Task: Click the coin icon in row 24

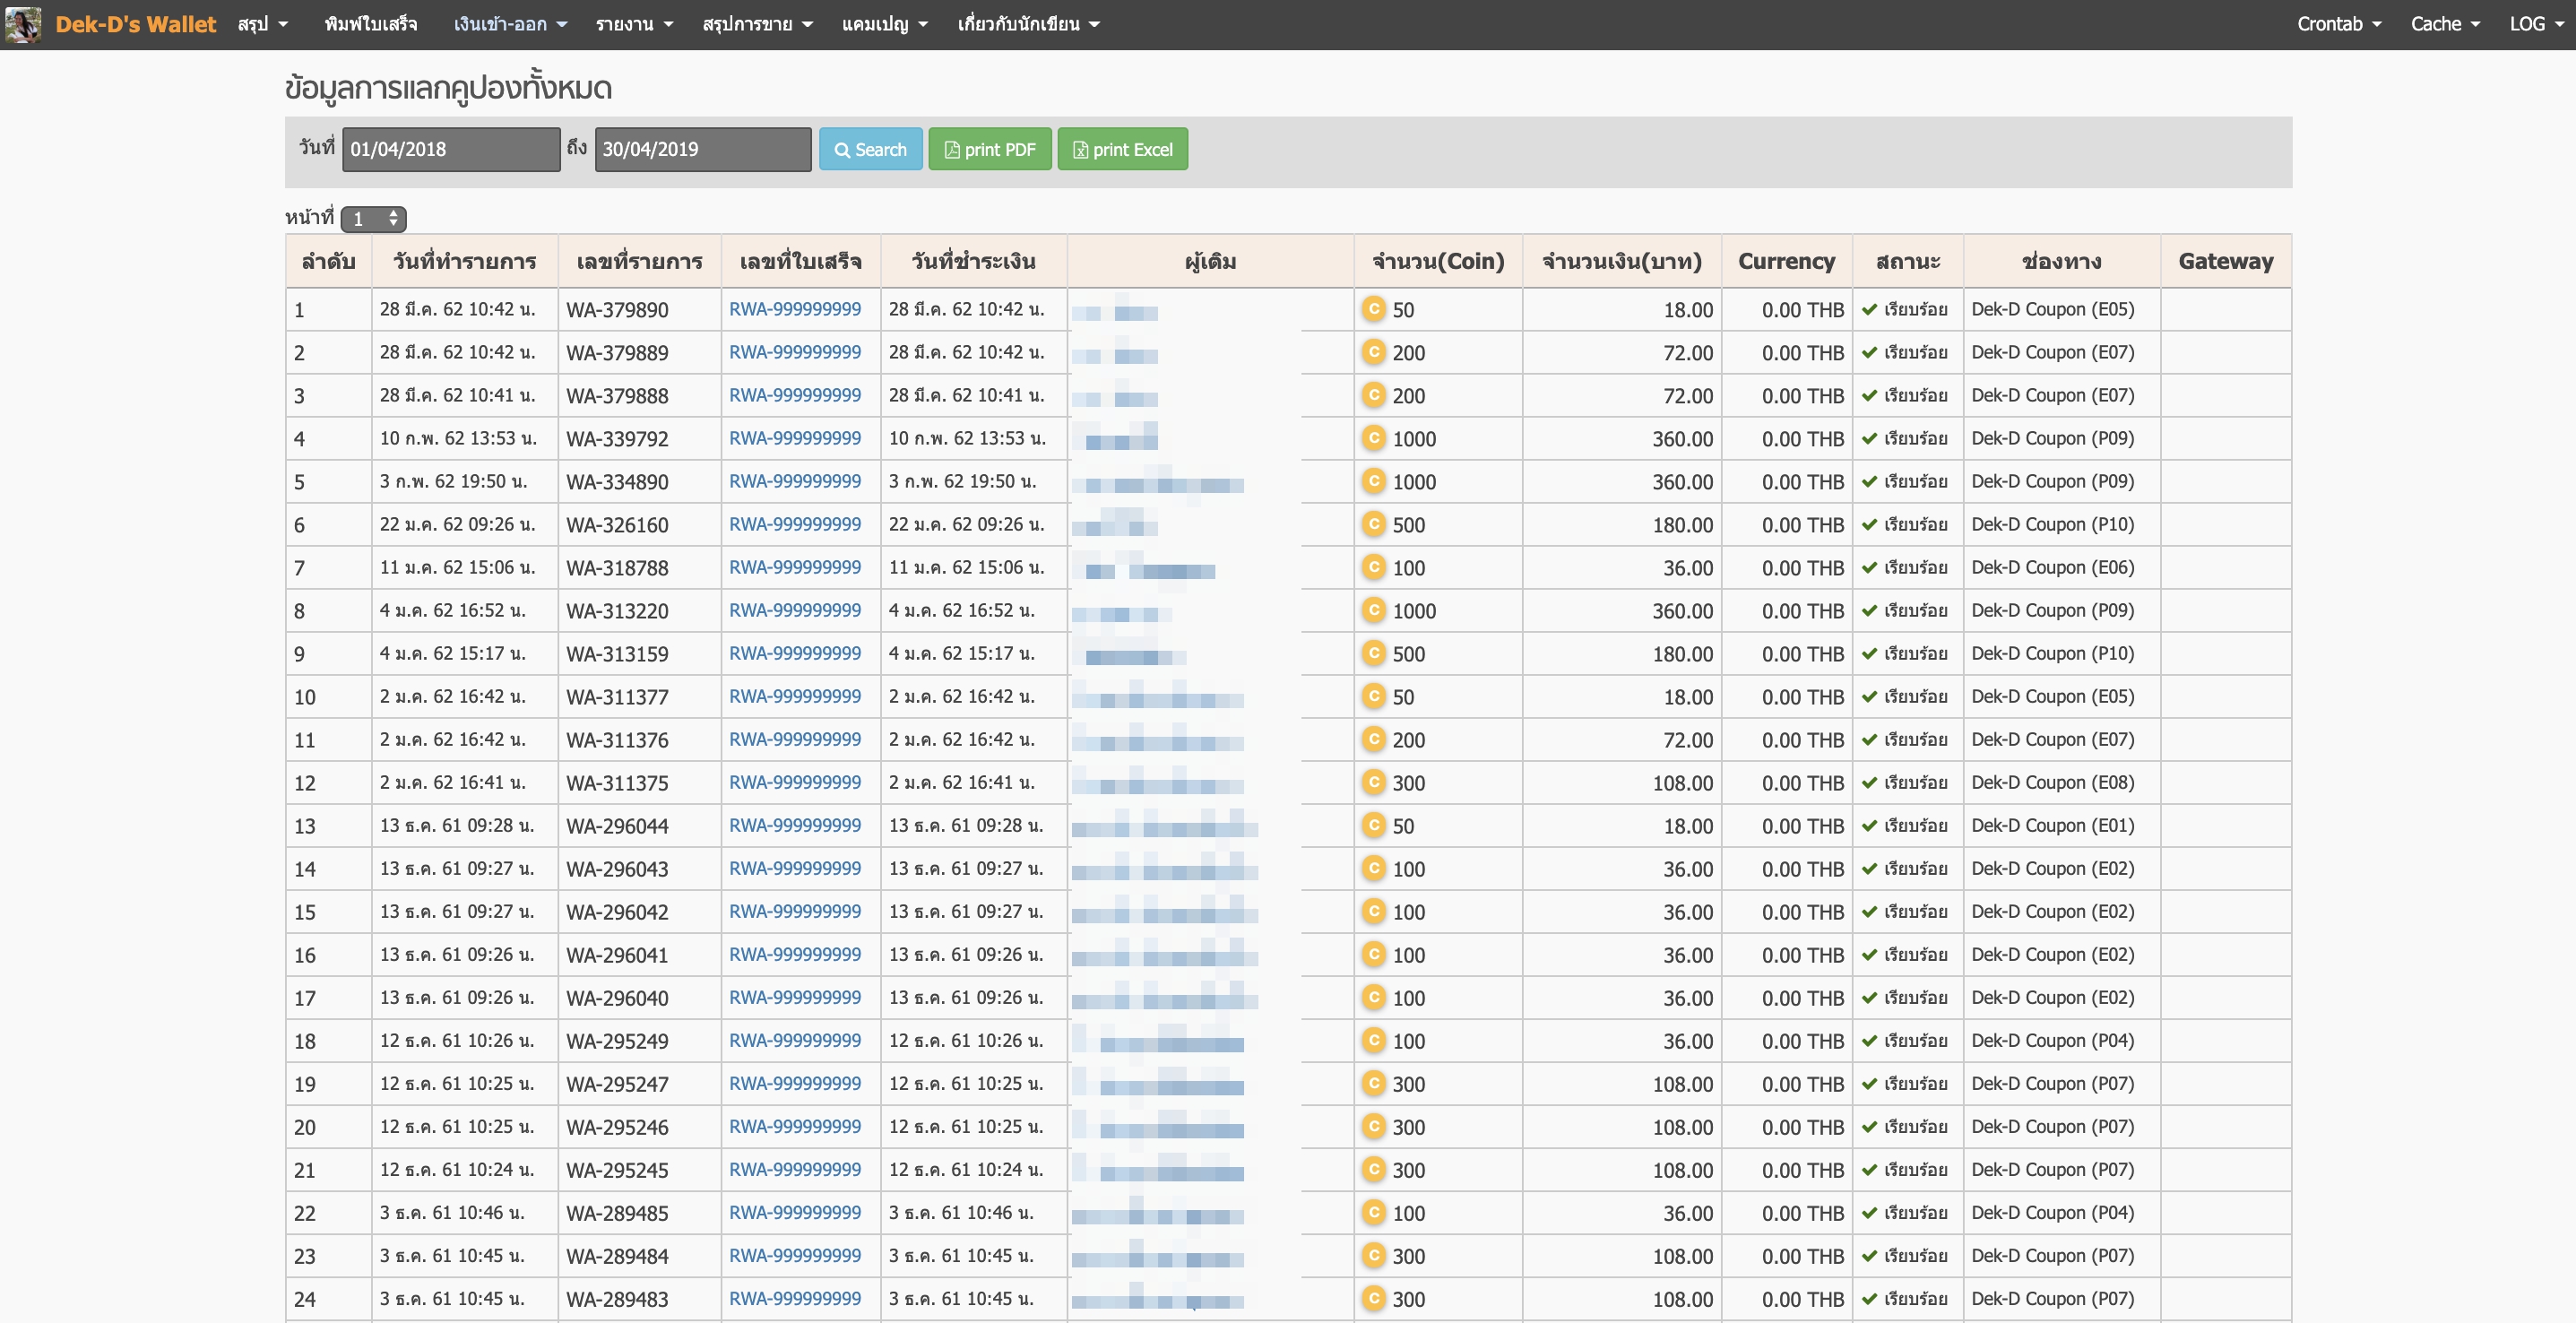Action: (1373, 1298)
